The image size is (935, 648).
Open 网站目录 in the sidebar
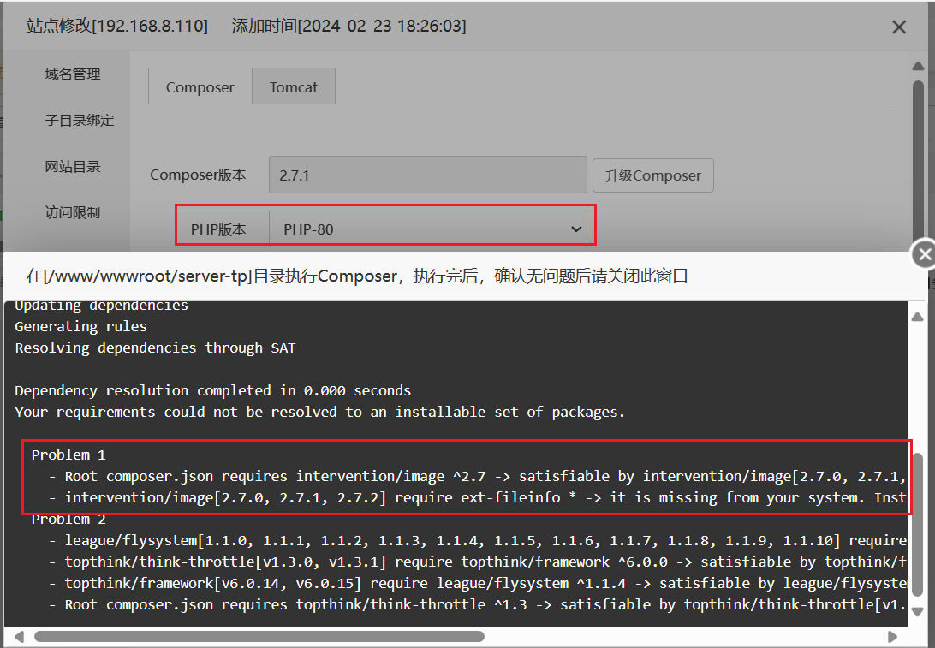[x=73, y=167]
